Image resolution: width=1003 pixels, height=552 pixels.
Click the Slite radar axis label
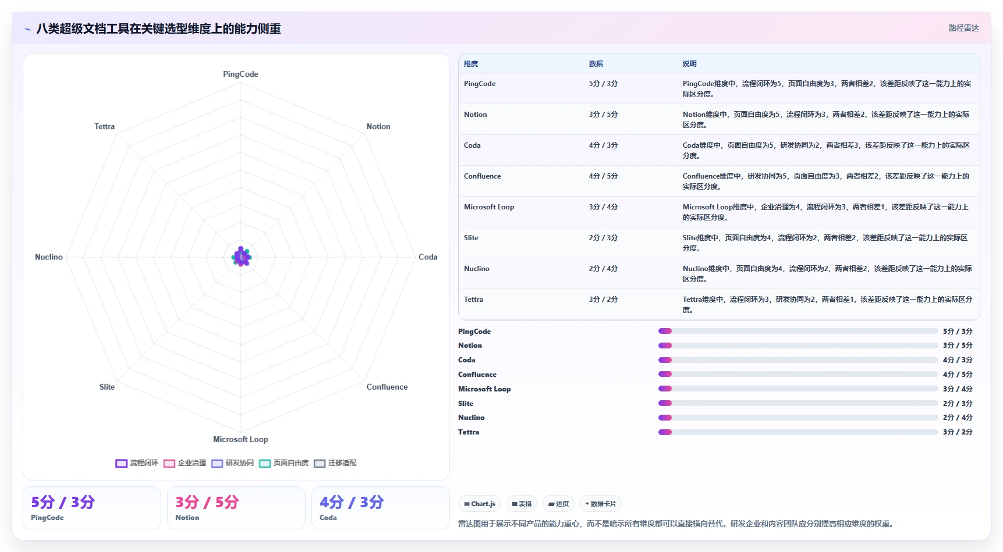[x=107, y=387]
